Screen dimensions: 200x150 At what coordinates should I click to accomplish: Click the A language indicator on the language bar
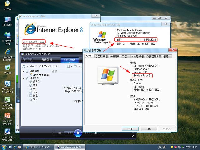click(160, 147)
